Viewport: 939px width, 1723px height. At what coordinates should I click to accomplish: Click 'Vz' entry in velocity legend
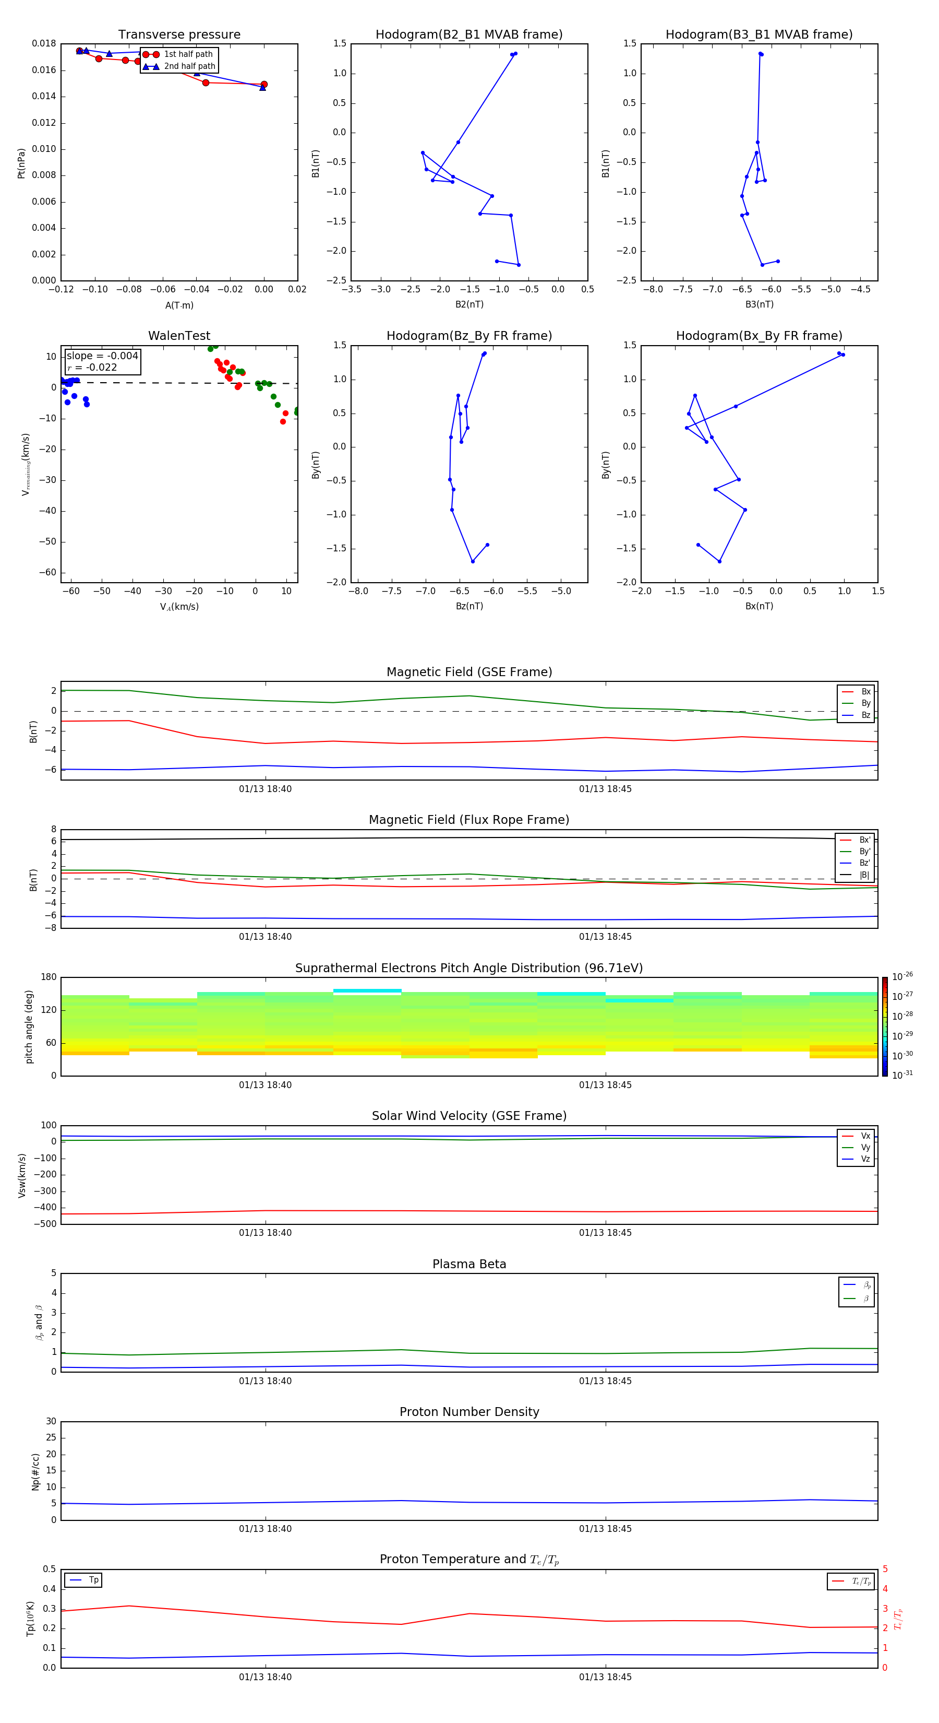(856, 1159)
